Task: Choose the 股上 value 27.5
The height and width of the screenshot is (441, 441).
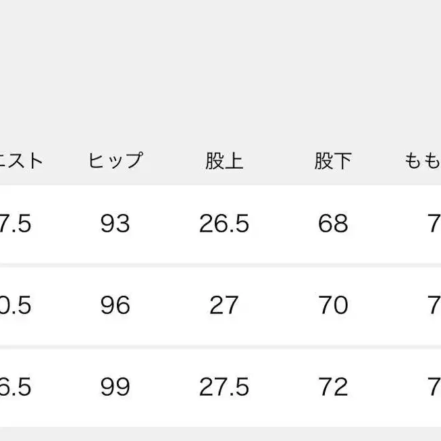Action: [224, 387]
